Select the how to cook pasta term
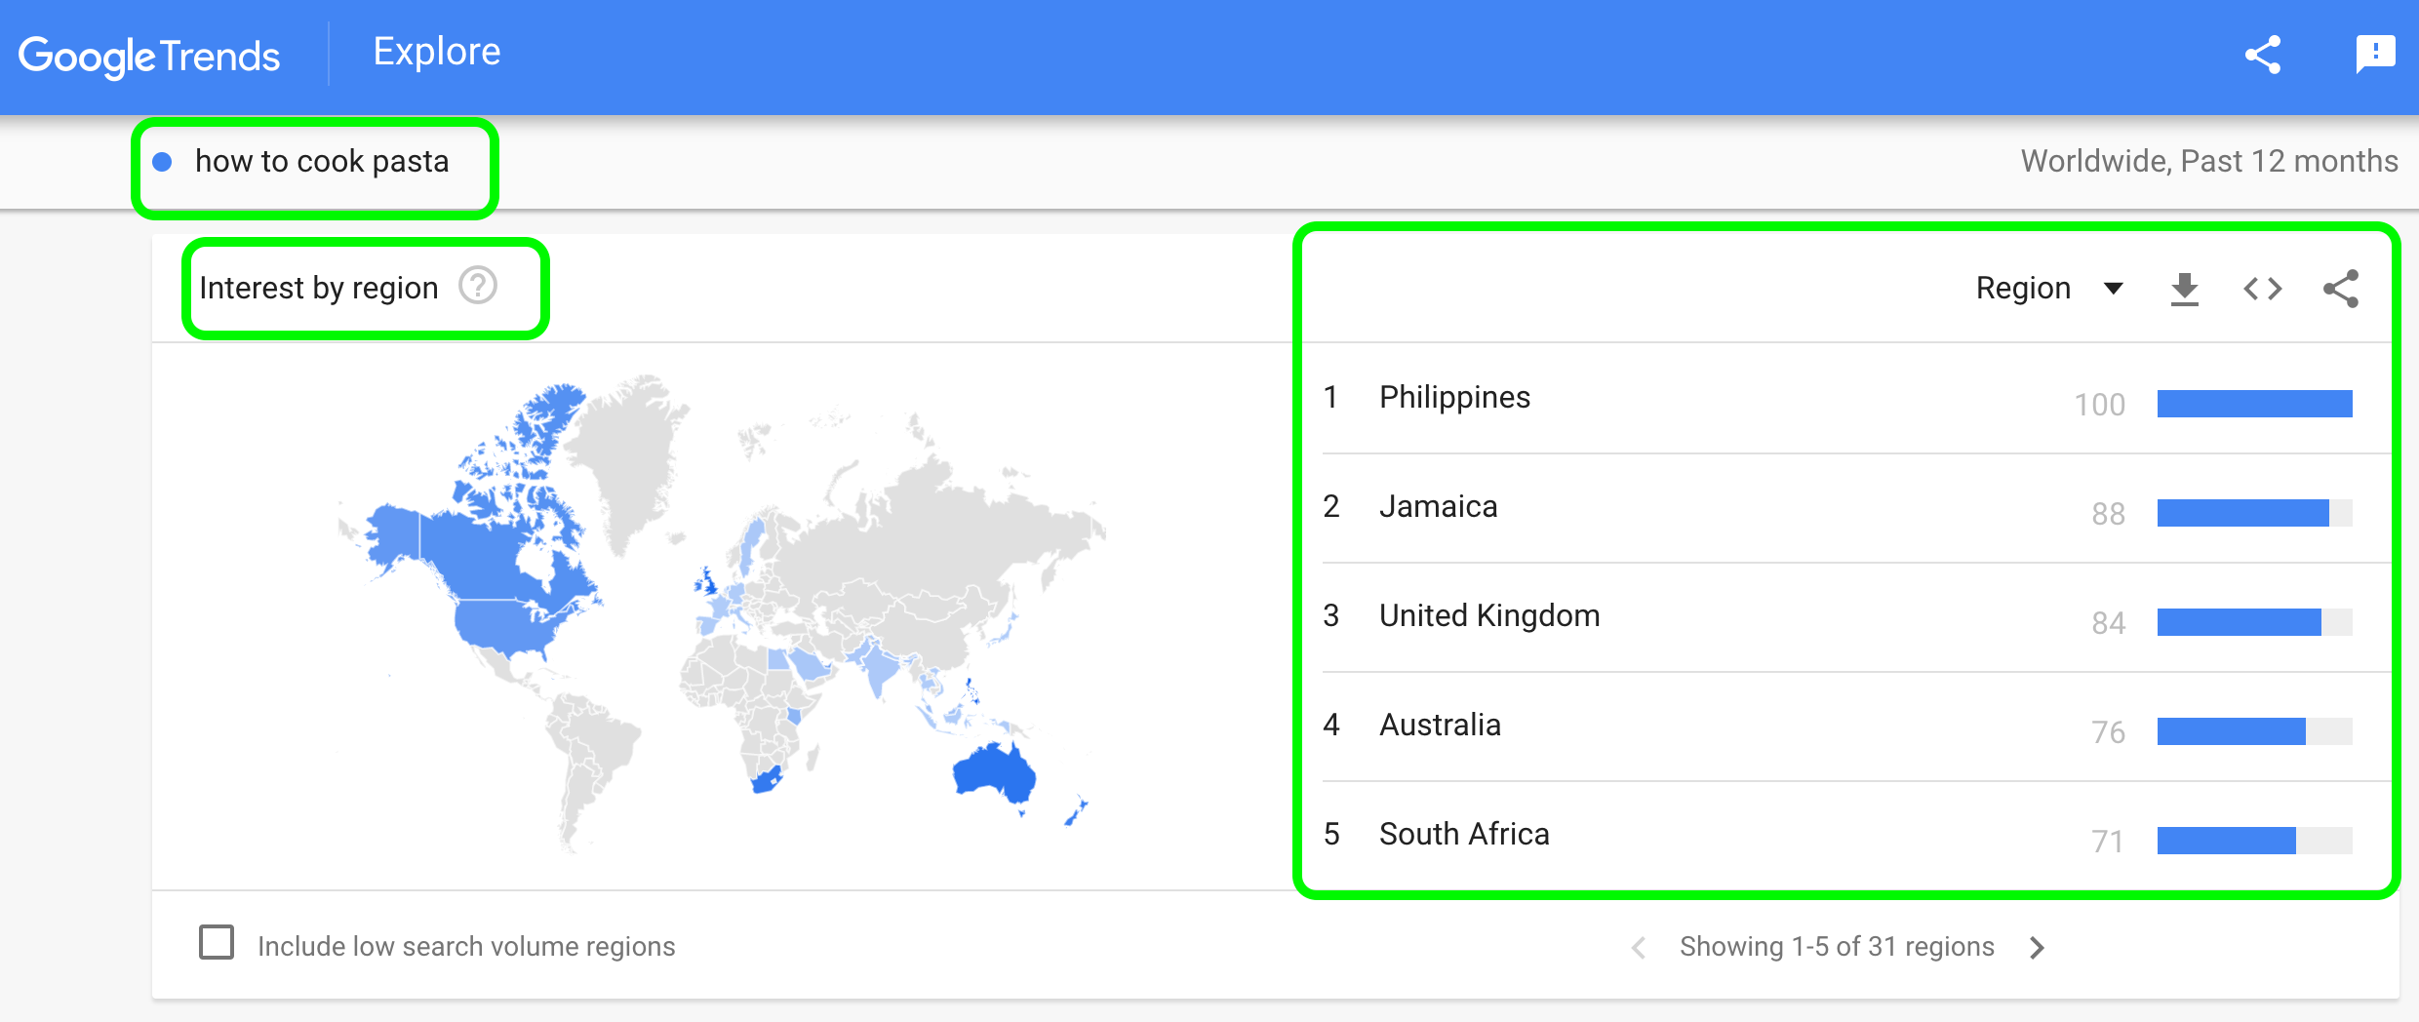The image size is (2419, 1022). (322, 162)
